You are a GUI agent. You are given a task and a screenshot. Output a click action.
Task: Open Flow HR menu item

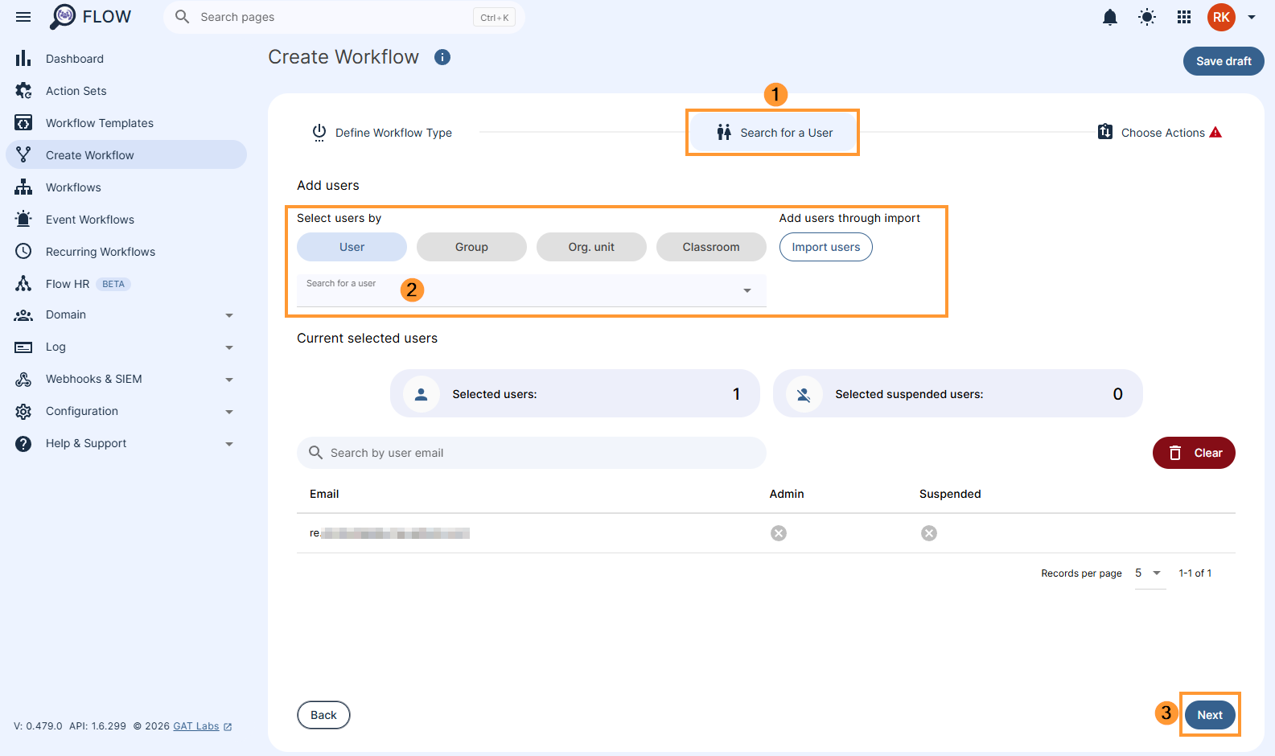[126, 283]
